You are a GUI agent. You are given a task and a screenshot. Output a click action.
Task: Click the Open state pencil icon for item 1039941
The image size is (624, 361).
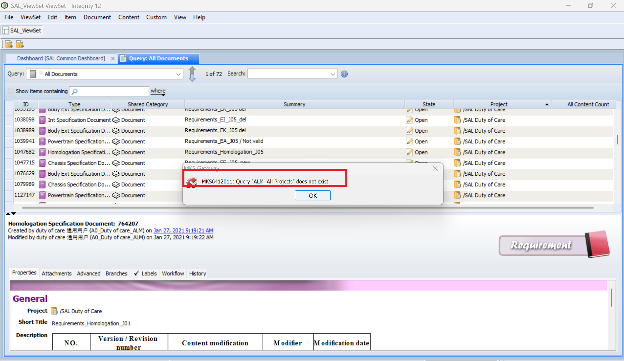(x=409, y=141)
